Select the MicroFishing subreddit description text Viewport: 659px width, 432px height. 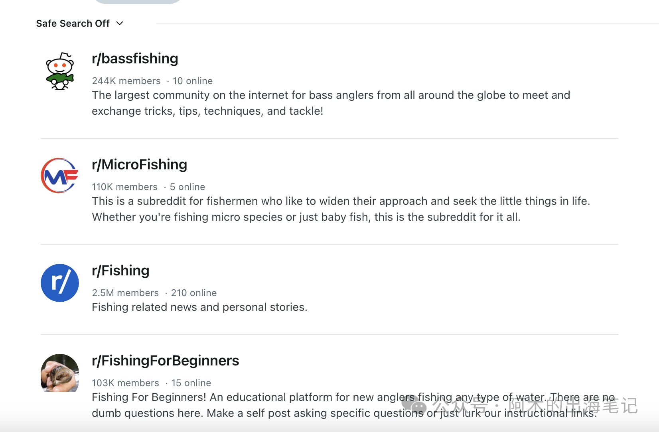pyautogui.click(x=341, y=209)
